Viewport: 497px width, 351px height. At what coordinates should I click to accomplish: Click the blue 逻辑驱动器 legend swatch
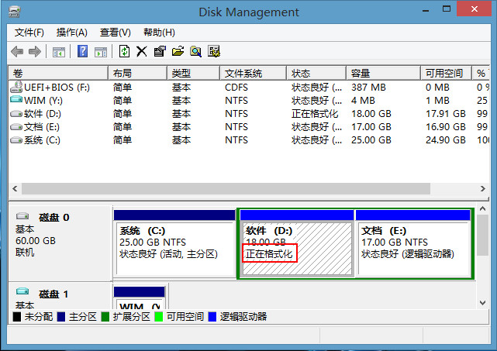coord(212,316)
